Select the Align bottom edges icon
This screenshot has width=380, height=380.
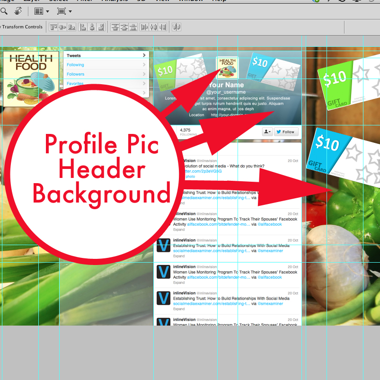(71, 27)
